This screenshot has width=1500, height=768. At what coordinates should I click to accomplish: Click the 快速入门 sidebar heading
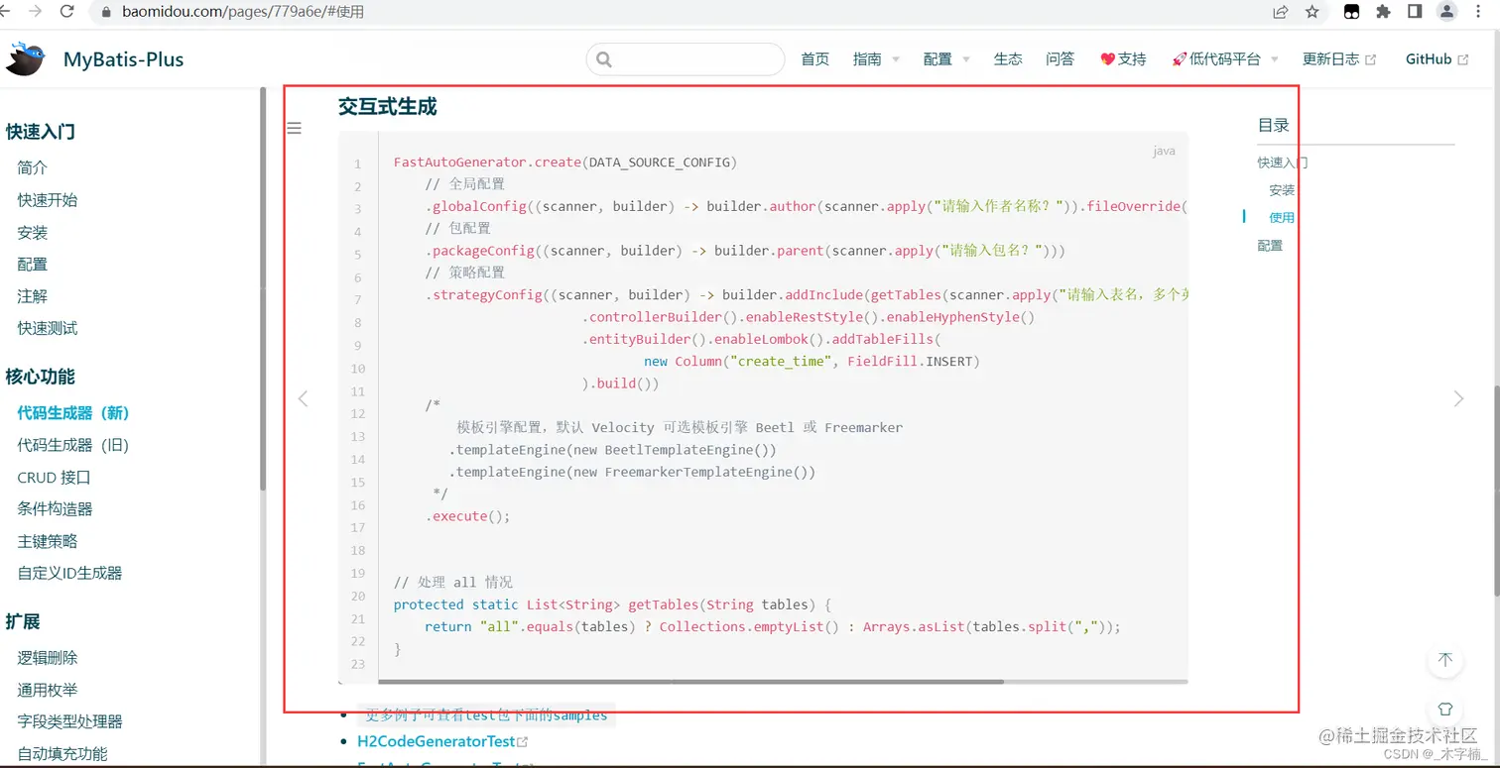[41, 132]
